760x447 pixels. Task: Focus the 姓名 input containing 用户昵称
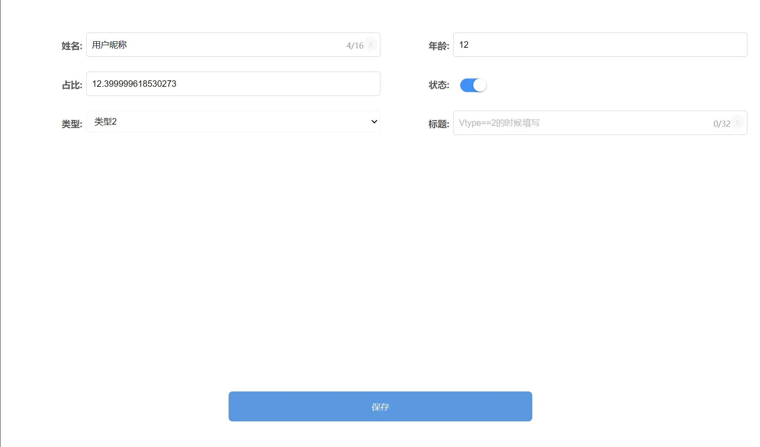(x=233, y=45)
